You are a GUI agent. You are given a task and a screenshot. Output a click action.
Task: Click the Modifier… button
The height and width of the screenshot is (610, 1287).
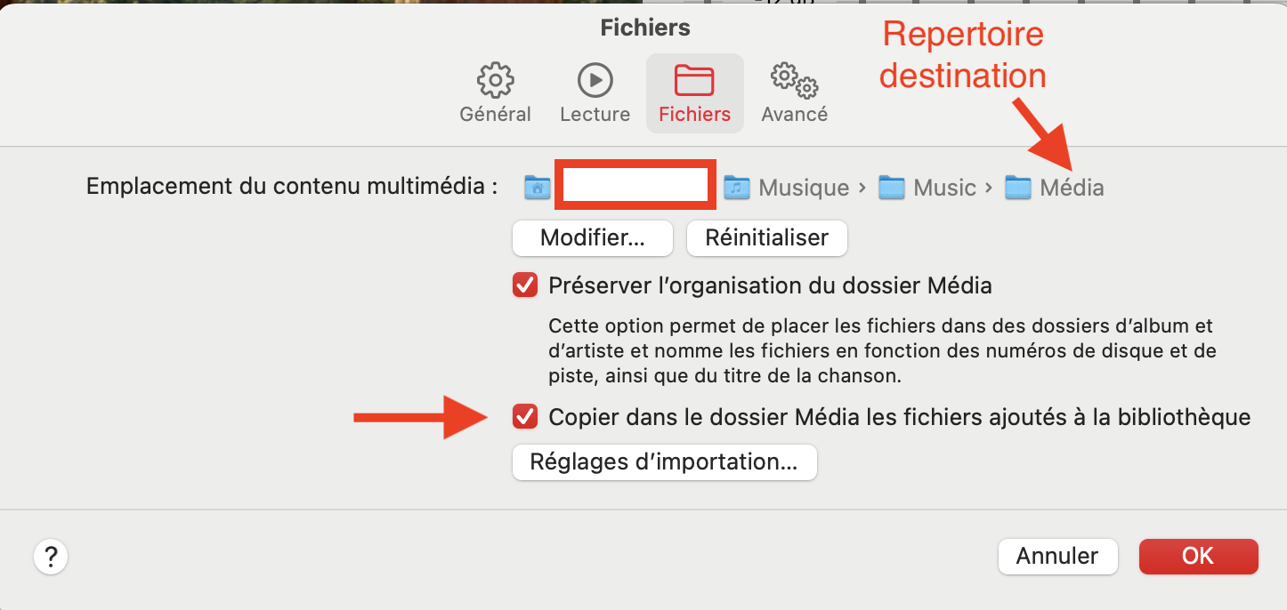tap(593, 237)
